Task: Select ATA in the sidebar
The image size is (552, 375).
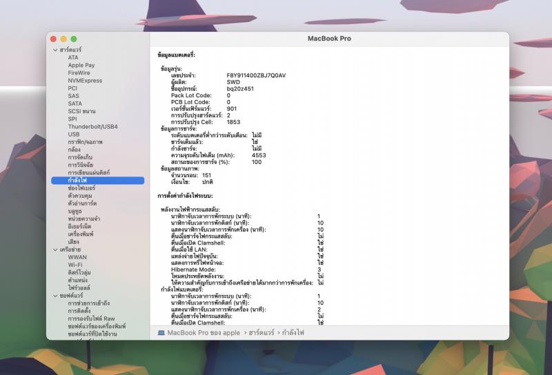Action: point(73,57)
